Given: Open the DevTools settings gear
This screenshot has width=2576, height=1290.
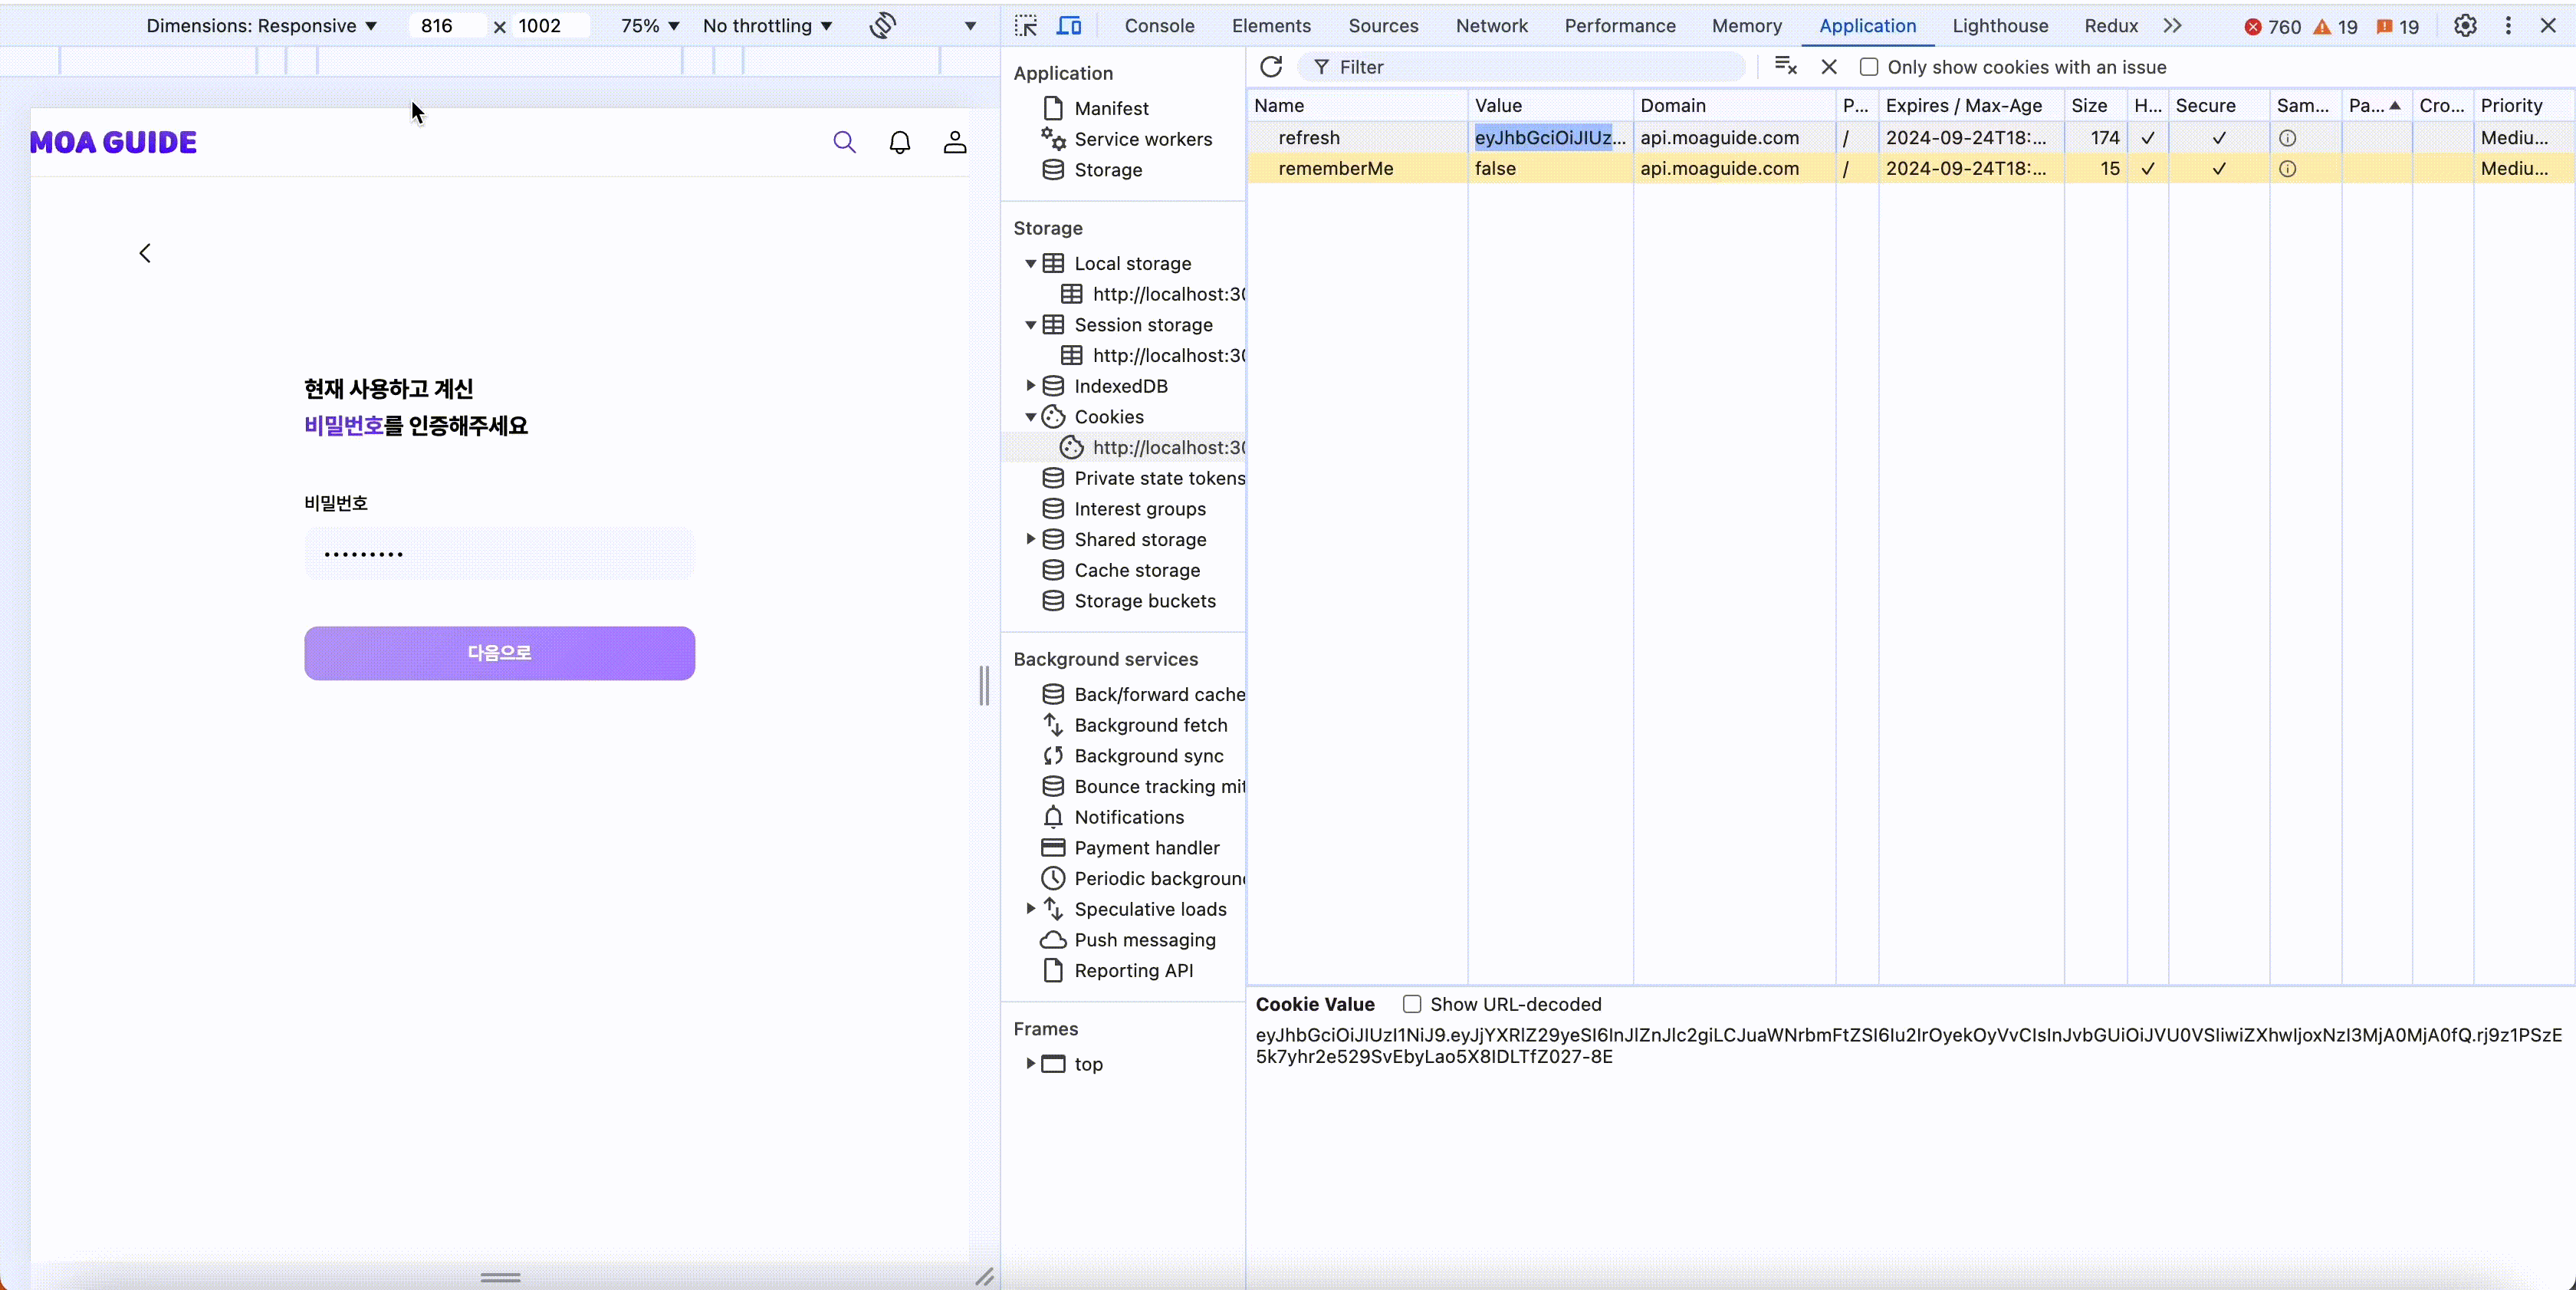Looking at the screenshot, I should point(2465,26).
